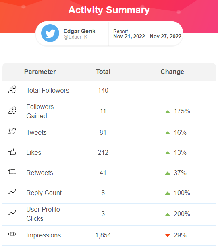
Task: Click the Retweets arrows icon
Action: click(12, 172)
